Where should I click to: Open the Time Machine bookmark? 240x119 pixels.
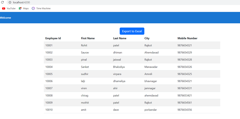point(41,8)
